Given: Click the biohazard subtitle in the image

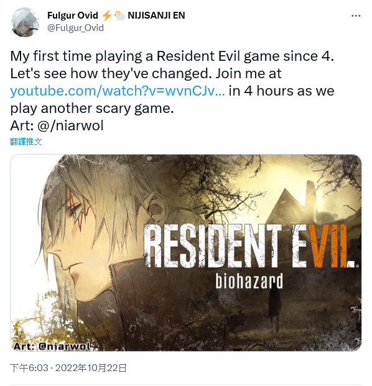Looking at the screenshot, I should [x=249, y=281].
